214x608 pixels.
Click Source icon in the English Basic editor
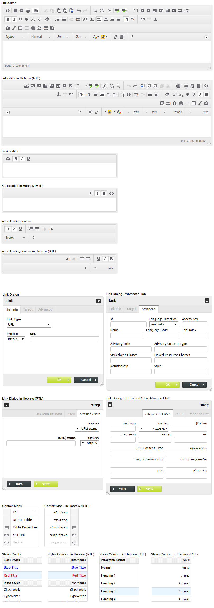point(8,159)
